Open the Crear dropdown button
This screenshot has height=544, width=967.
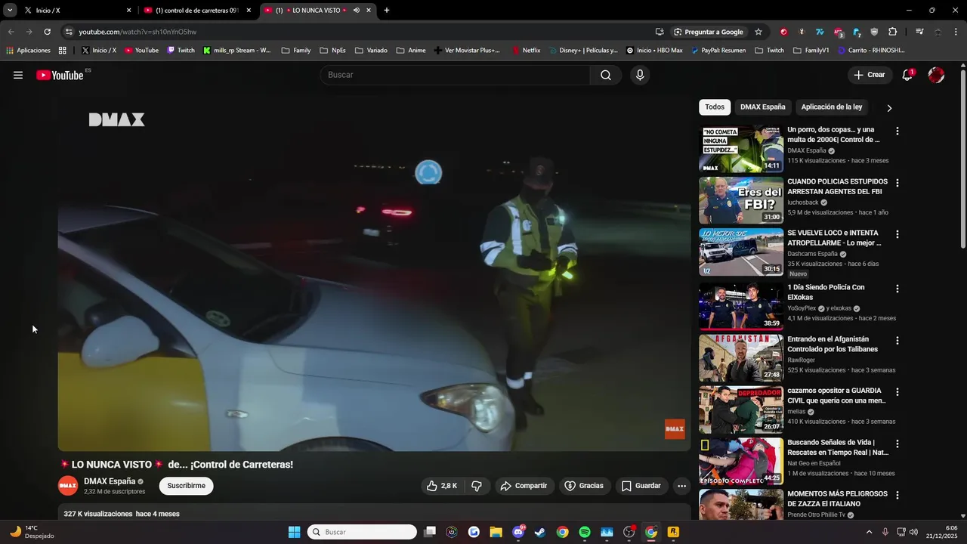coord(869,75)
